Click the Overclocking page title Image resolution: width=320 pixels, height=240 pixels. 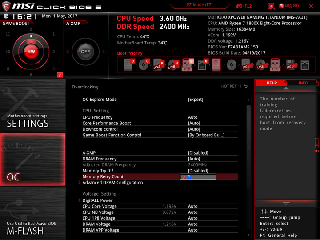[x=85, y=87]
